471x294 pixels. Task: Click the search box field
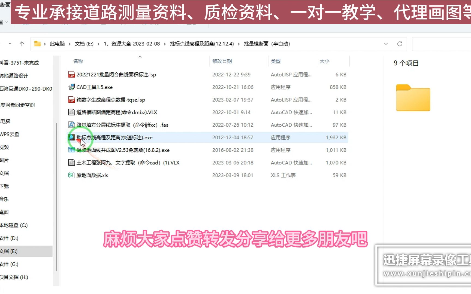click(442, 44)
